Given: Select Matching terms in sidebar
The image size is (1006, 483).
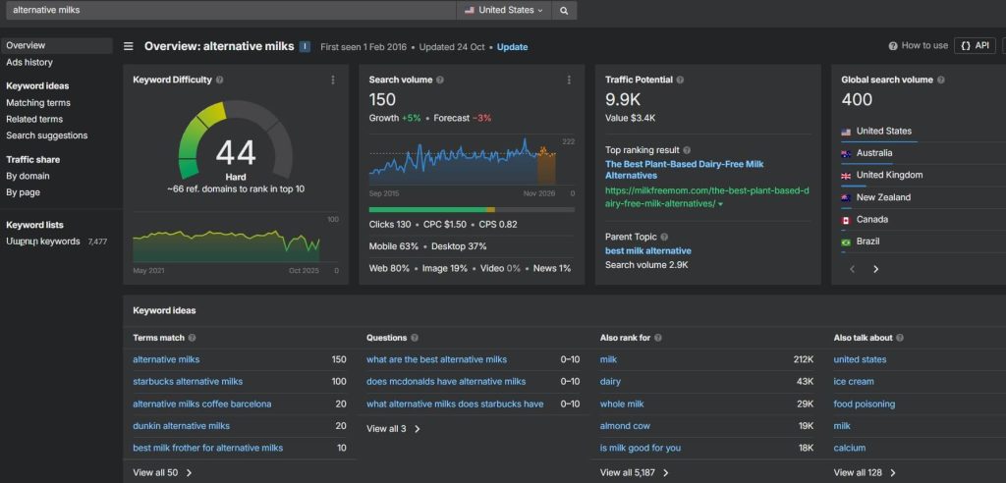Looking at the screenshot, I should pos(38,102).
